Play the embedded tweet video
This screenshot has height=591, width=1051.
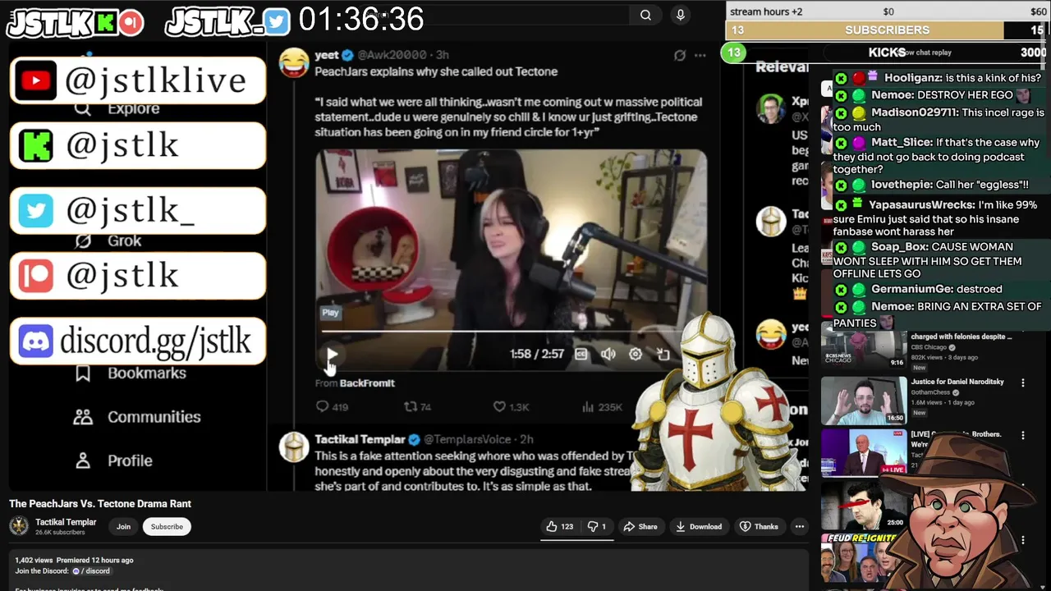tap(332, 355)
